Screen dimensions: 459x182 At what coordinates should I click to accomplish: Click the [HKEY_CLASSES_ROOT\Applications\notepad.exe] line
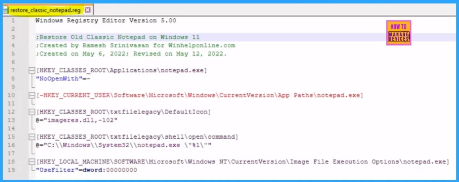[x=121, y=70]
